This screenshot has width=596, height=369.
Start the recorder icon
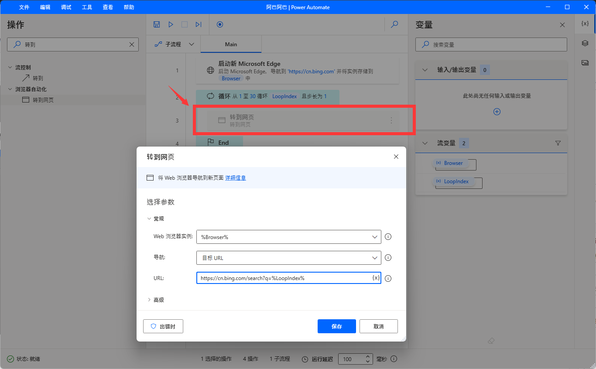pyautogui.click(x=220, y=24)
